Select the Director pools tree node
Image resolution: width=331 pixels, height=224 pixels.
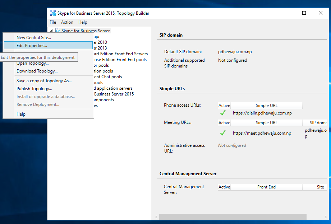102,65
